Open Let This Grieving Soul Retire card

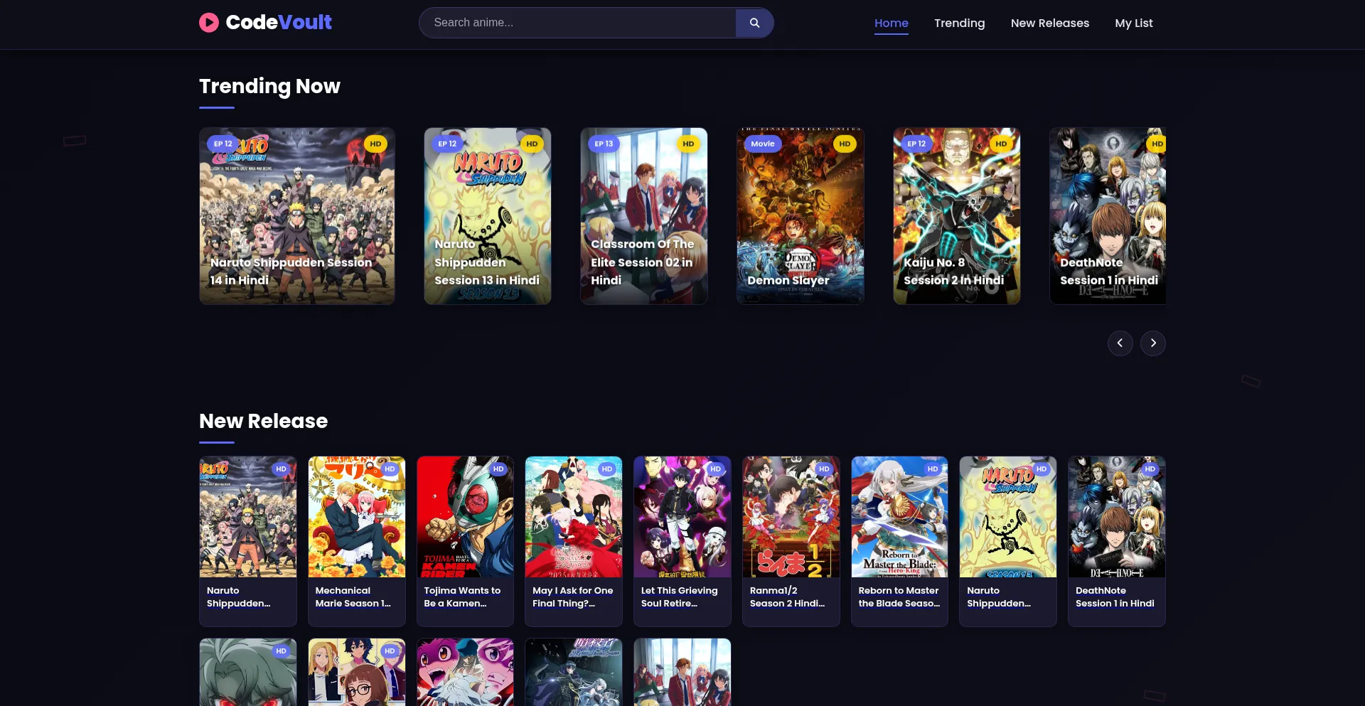(x=682, y=540)
